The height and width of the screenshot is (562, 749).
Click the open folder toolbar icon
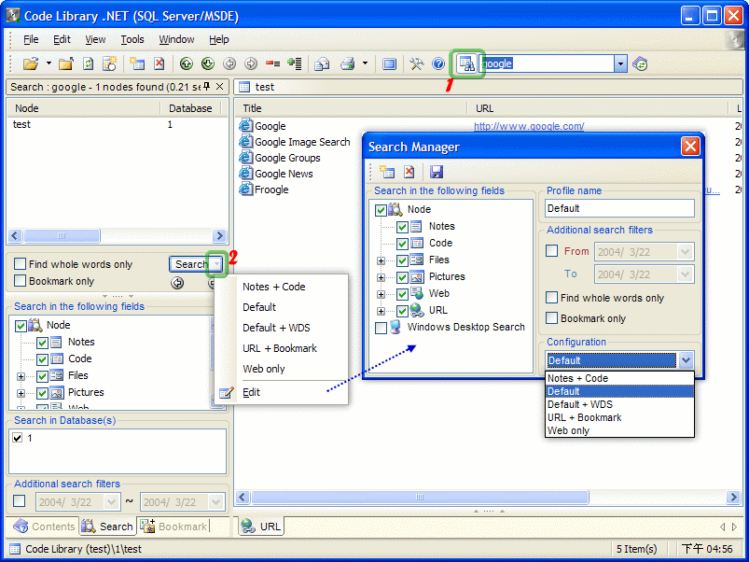pyautogui.click(x=31, y=63)
